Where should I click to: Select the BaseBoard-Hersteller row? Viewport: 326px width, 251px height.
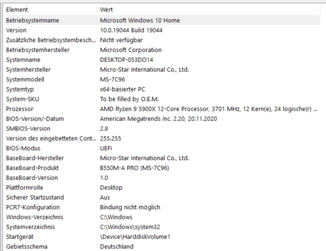pyautogui.click(x=162, y=158)
